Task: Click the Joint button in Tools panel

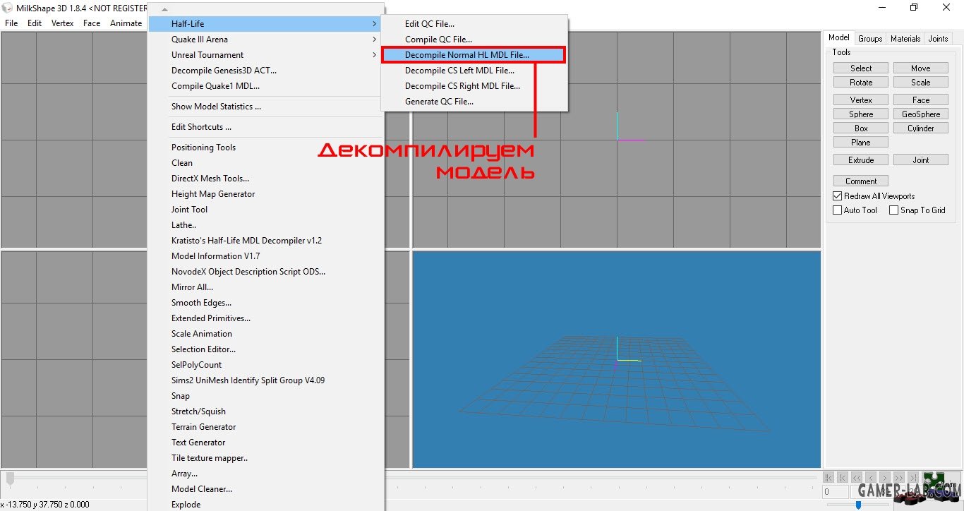Action: pos(921,160)
